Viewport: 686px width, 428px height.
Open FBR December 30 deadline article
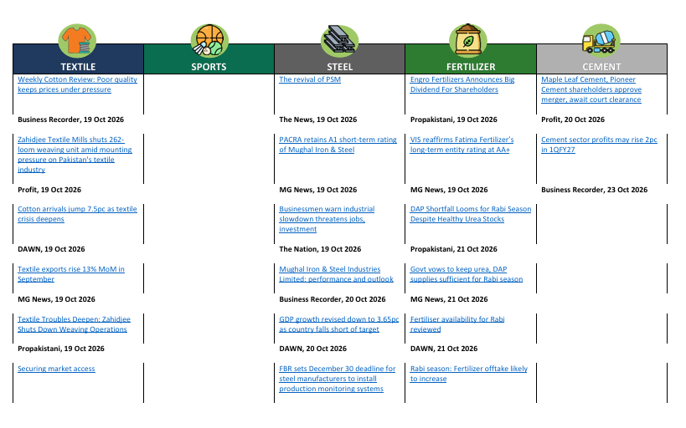tap(338, 379)
